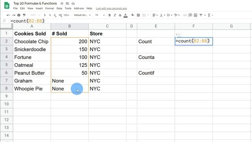
Task: Open the Tools menu
Action: [68, 8]
